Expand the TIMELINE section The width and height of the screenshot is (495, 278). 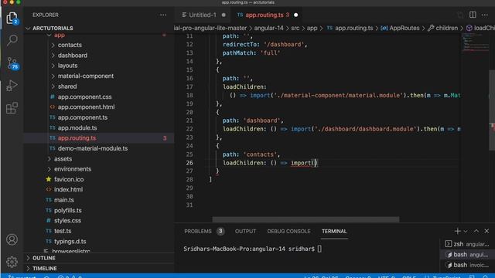coord(99,268)
